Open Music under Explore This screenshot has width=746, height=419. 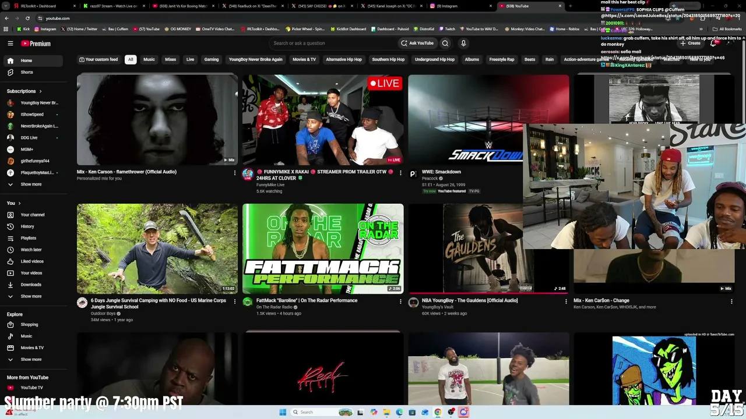(33, 336)
